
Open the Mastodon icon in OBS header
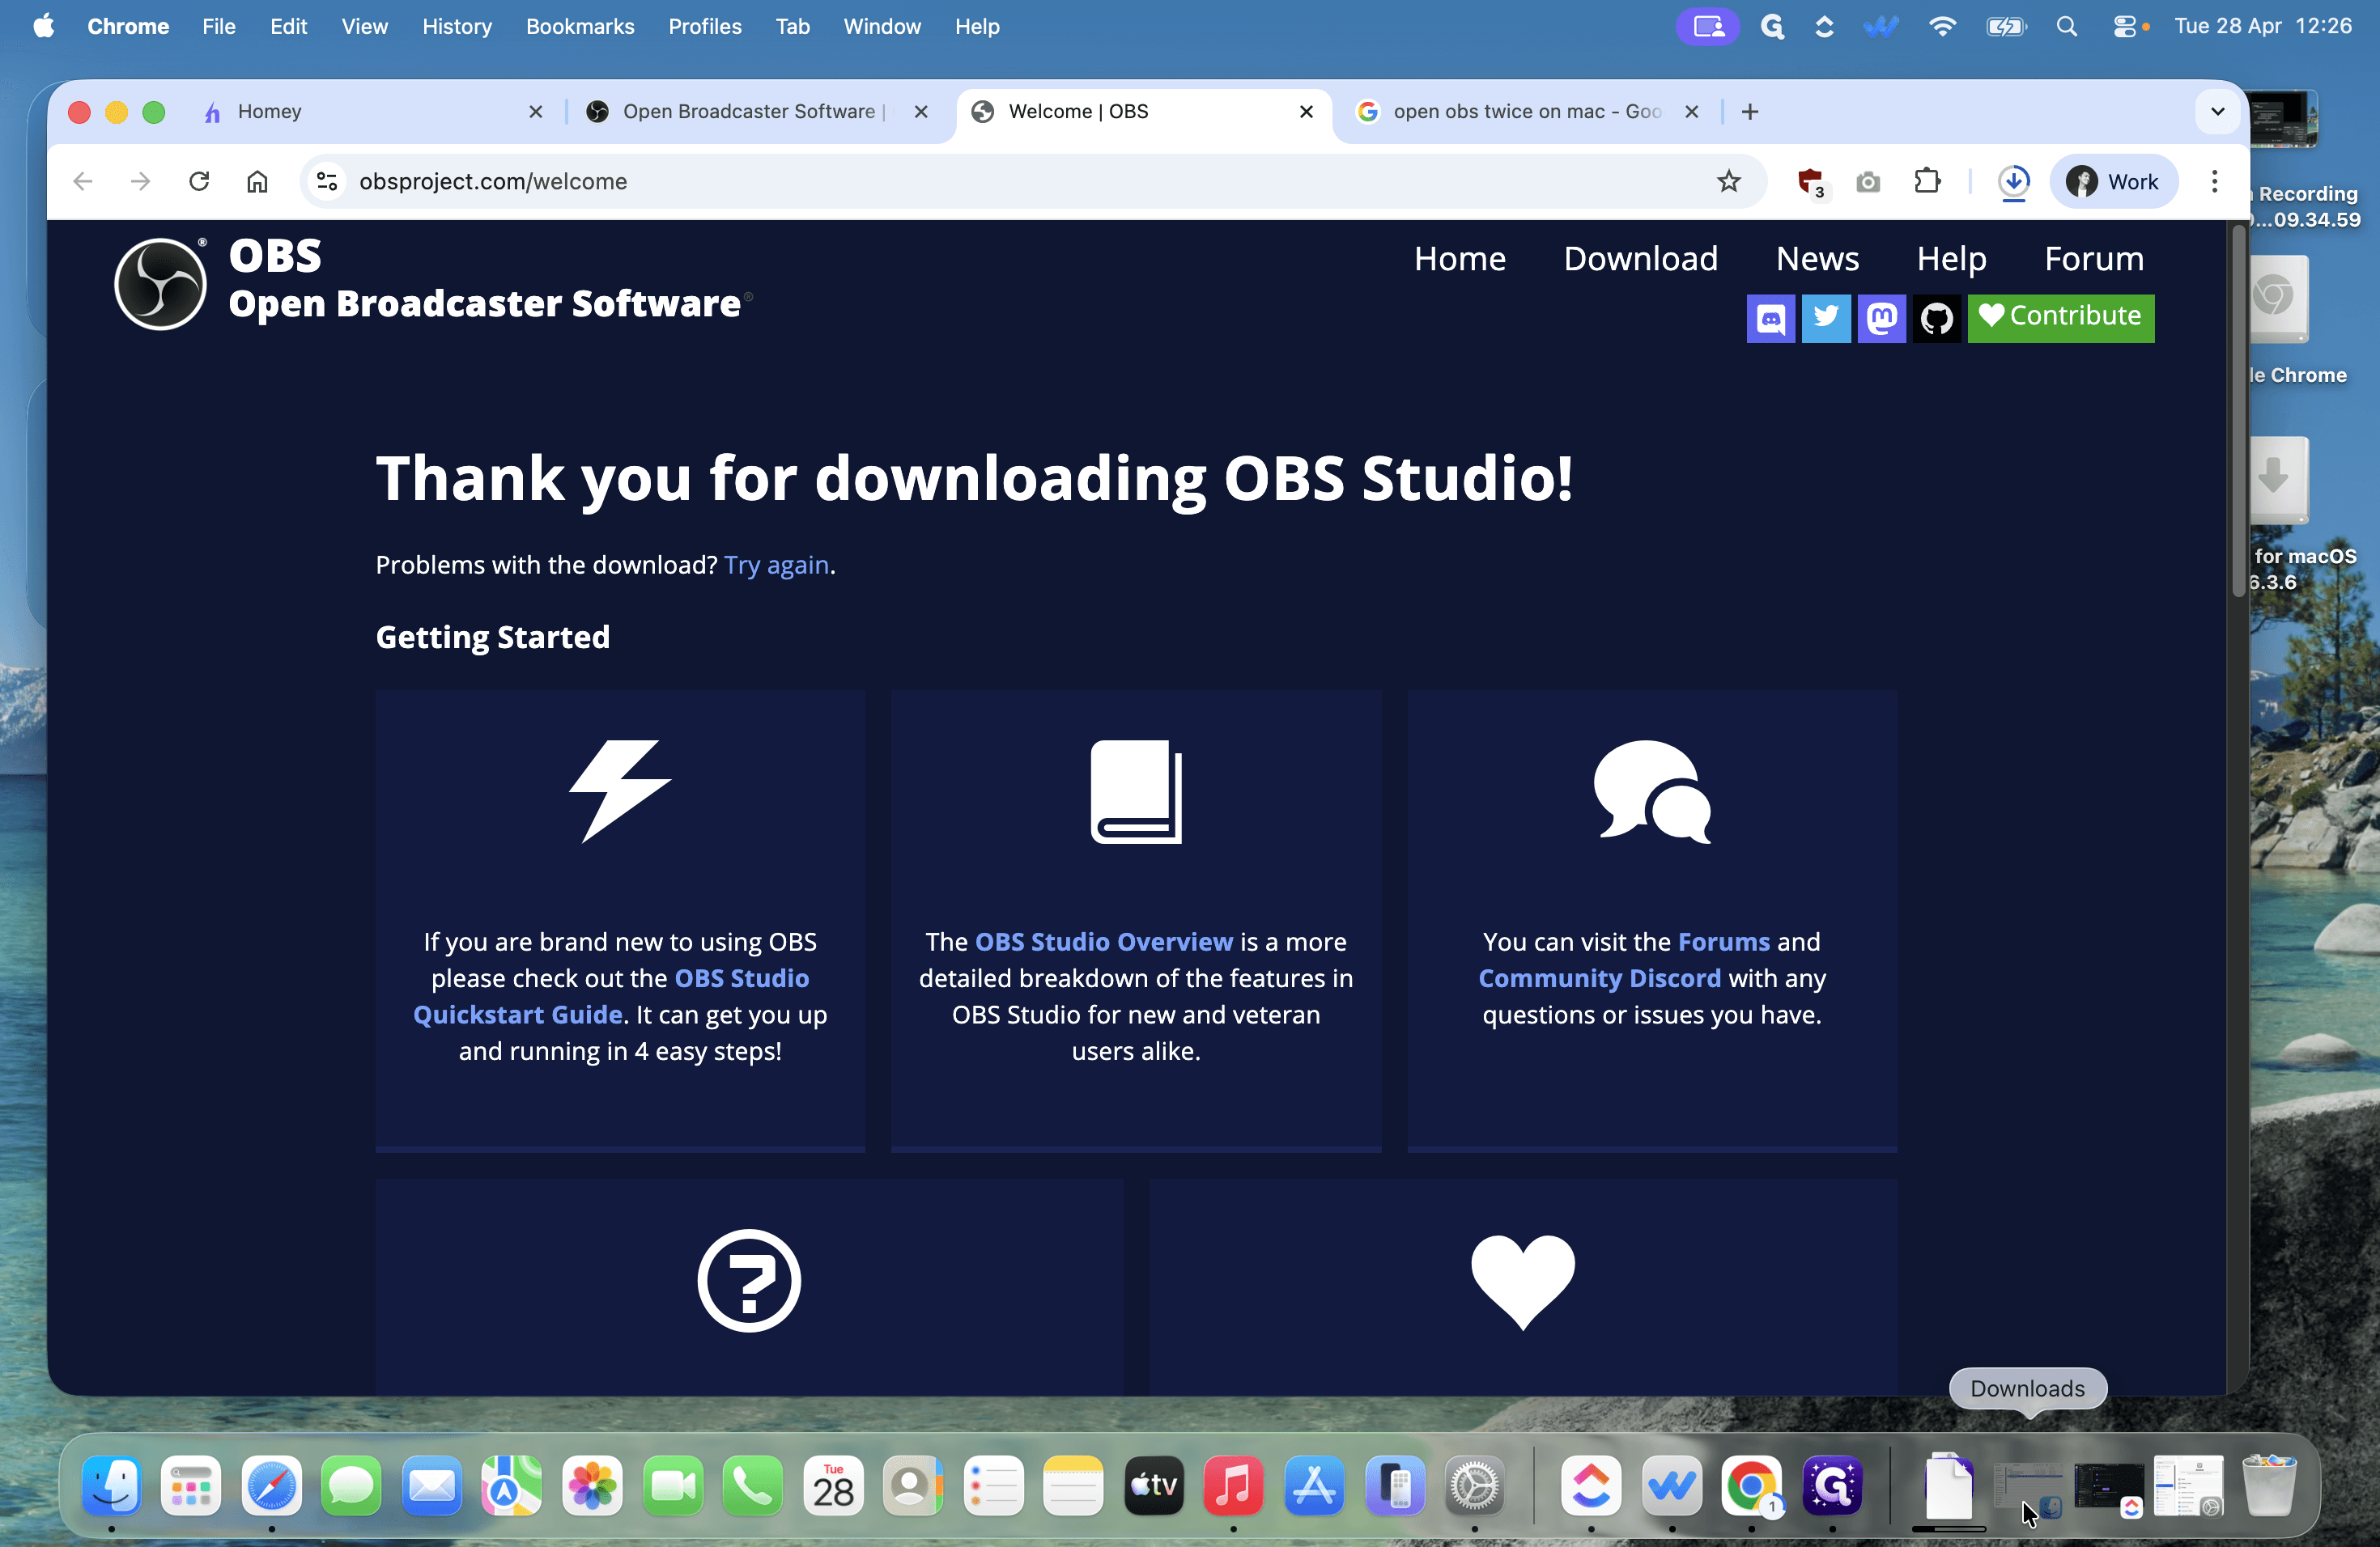pos(1881,318)
